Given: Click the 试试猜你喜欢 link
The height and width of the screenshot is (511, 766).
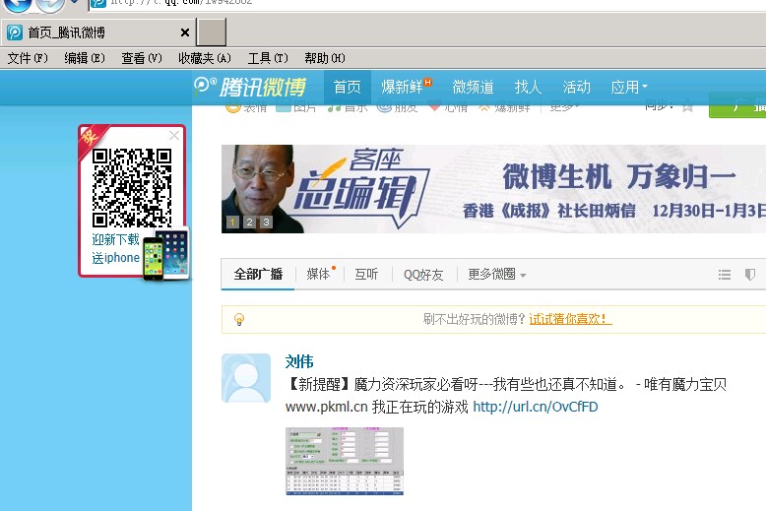Looking at the screenshot, I should [x=570, y=319].
